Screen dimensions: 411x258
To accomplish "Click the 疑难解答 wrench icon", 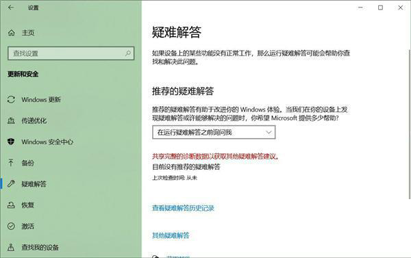I will pos(11,184).
